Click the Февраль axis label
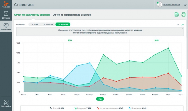Screen dimensions: 188x111 (155, 95)
